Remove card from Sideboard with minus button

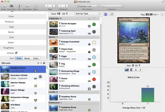61,6
